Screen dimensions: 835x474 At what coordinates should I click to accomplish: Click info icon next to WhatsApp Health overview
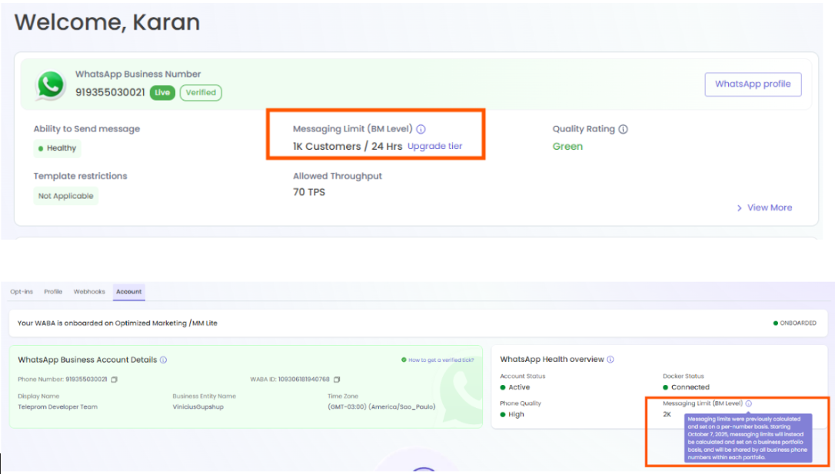610,360
